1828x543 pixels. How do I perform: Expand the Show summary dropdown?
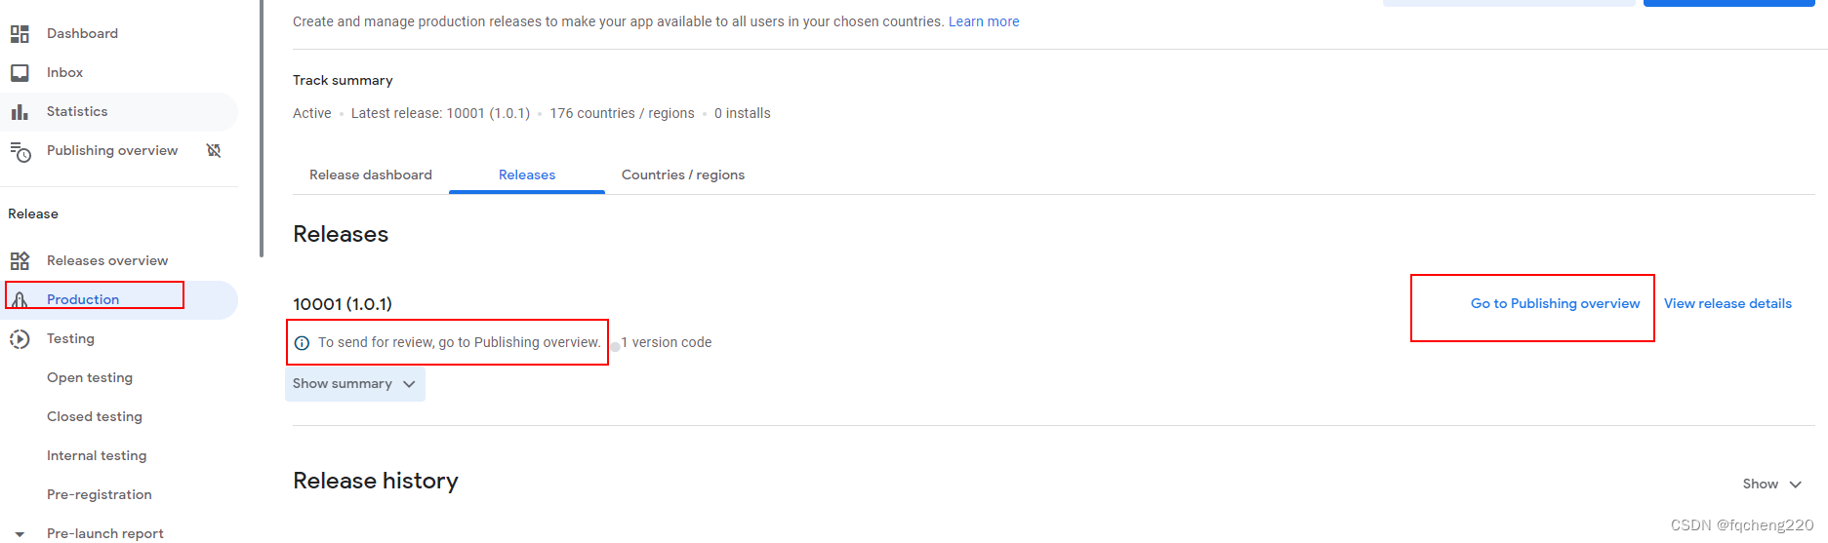[354, 384]
